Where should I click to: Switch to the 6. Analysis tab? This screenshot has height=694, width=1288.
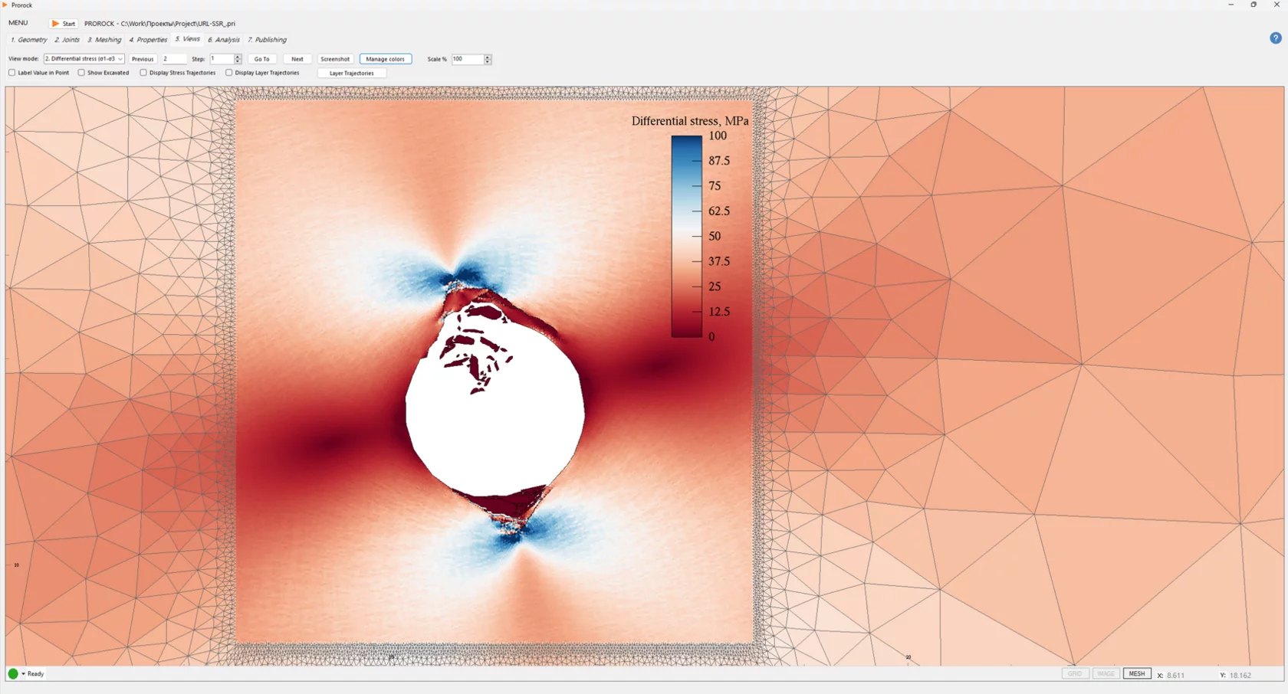[x=224, y=40]
